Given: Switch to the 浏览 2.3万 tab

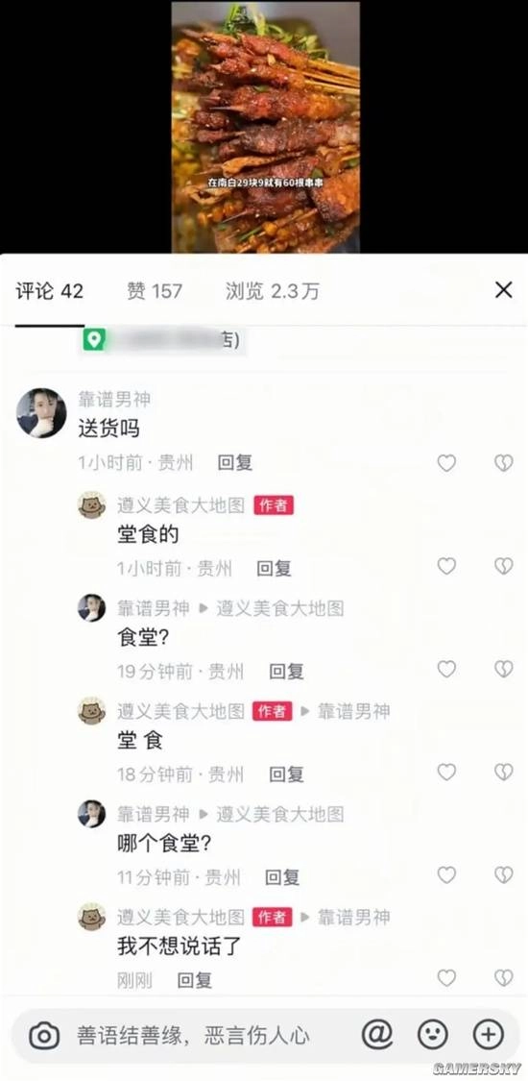Looking at the screenshot, I should click(272, 291).
